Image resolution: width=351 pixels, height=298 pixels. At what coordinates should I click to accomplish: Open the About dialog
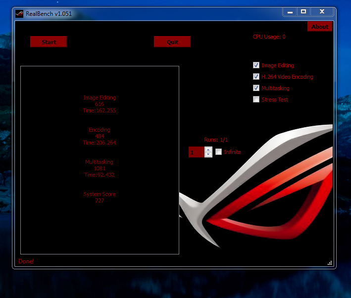point(320,26)
